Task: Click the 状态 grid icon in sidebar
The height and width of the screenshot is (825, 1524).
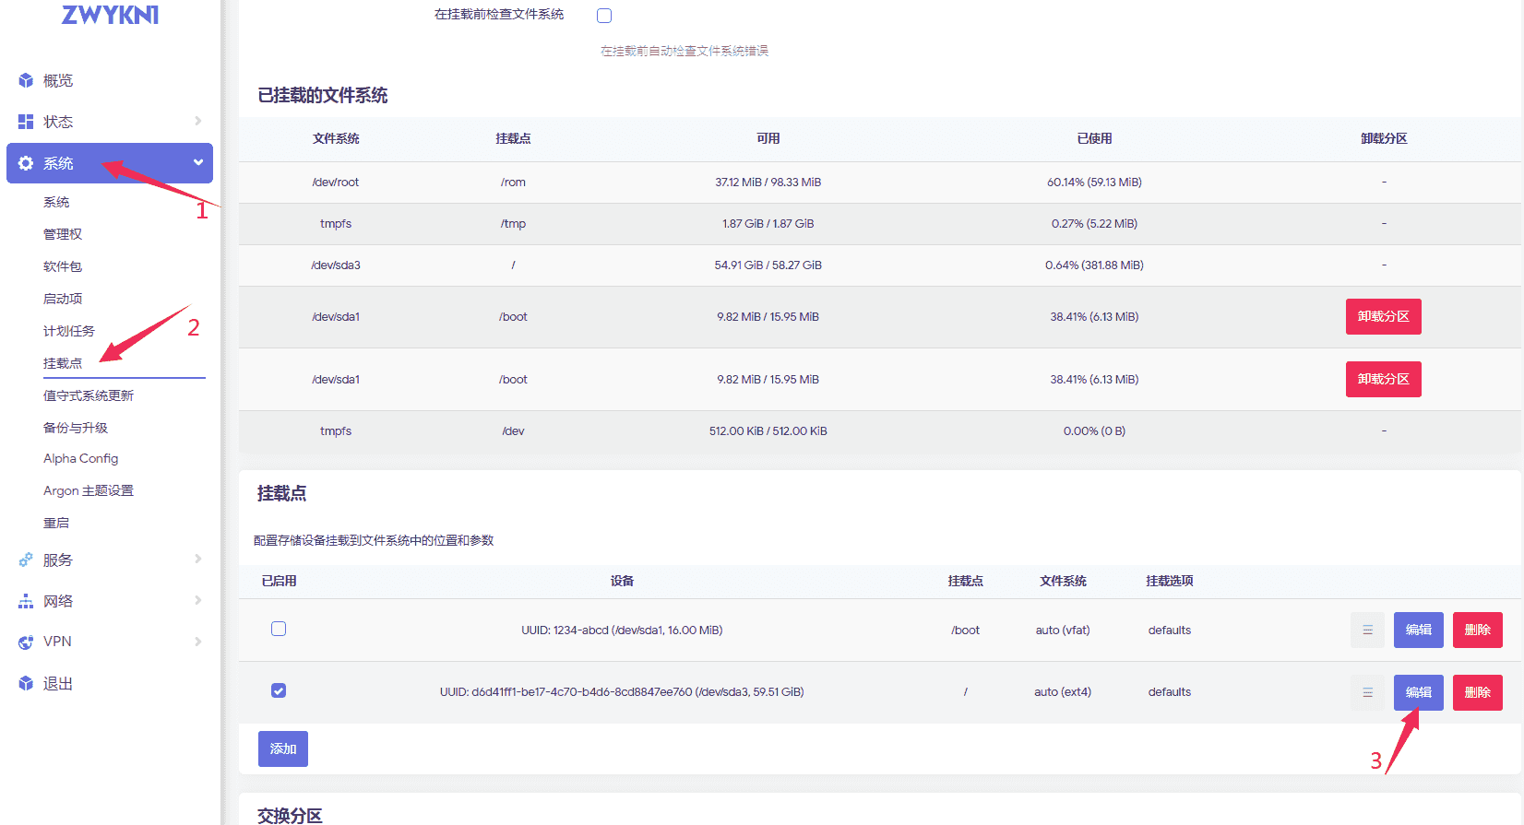Action: 26,122
